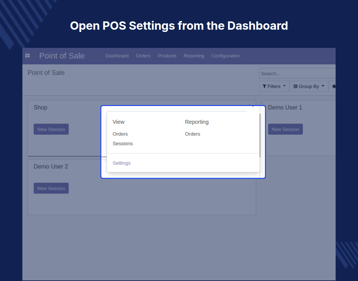Start New Session for Demo User 1
Screen dimensions: 358x281
click(x=285, y=129)
